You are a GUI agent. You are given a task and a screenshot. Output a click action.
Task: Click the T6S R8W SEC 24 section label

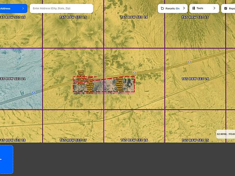(195, 79)
